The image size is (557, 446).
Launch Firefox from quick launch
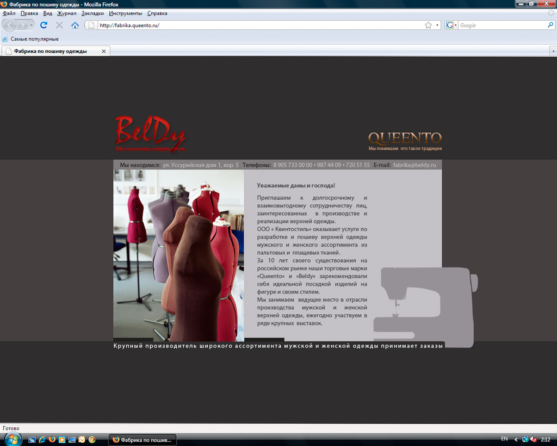(x=52, y=439)
